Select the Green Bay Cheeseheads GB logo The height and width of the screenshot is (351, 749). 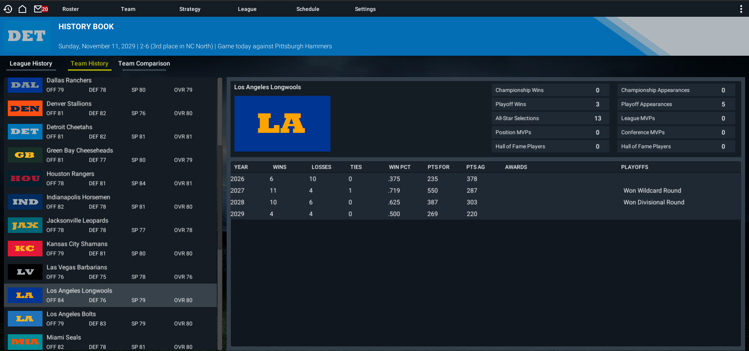tap(25, 155)
